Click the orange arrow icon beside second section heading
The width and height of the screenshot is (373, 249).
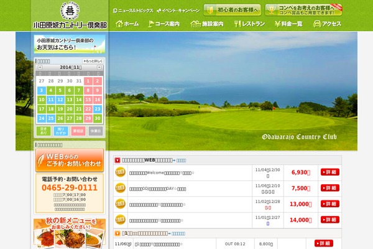pyautogui.click(x=117, y=233)
